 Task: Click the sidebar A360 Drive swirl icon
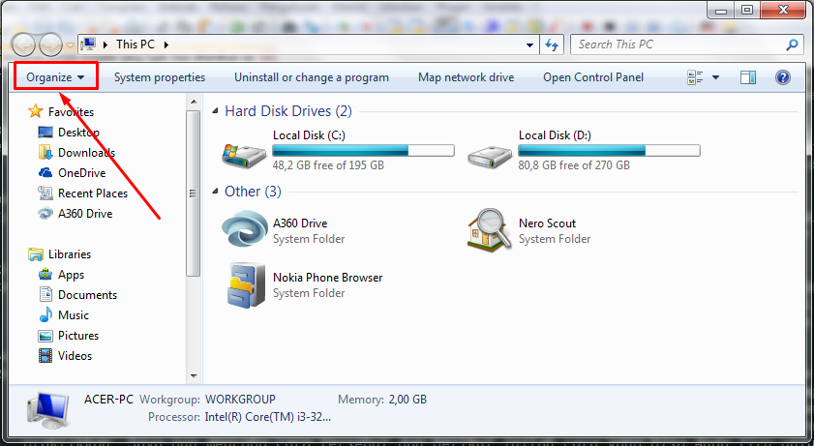[45, 214]
